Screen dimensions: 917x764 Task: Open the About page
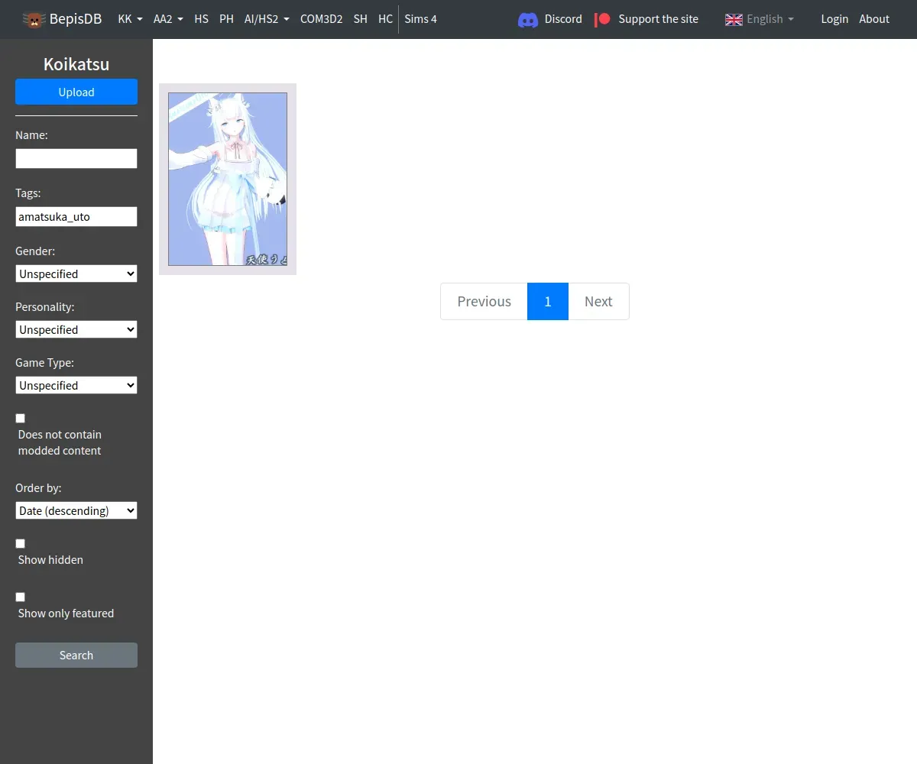[x=874, y=19]
